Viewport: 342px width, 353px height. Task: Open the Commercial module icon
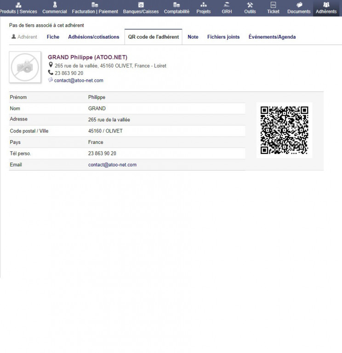[x=55, y=5]
